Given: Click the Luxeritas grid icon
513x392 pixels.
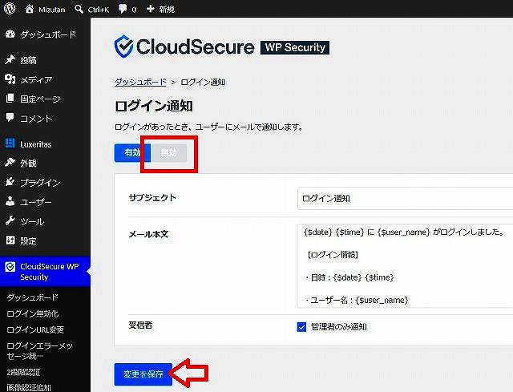Looking at the screenshot, I should pyautogui.click(x=10, y=143).
